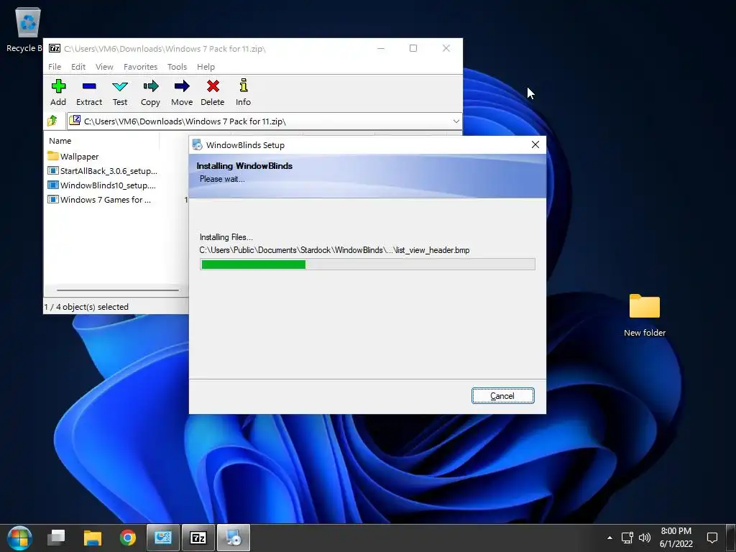
Task: Click the '1 / 4 object(s) selected' status text
Action: (x=86, y=307)
